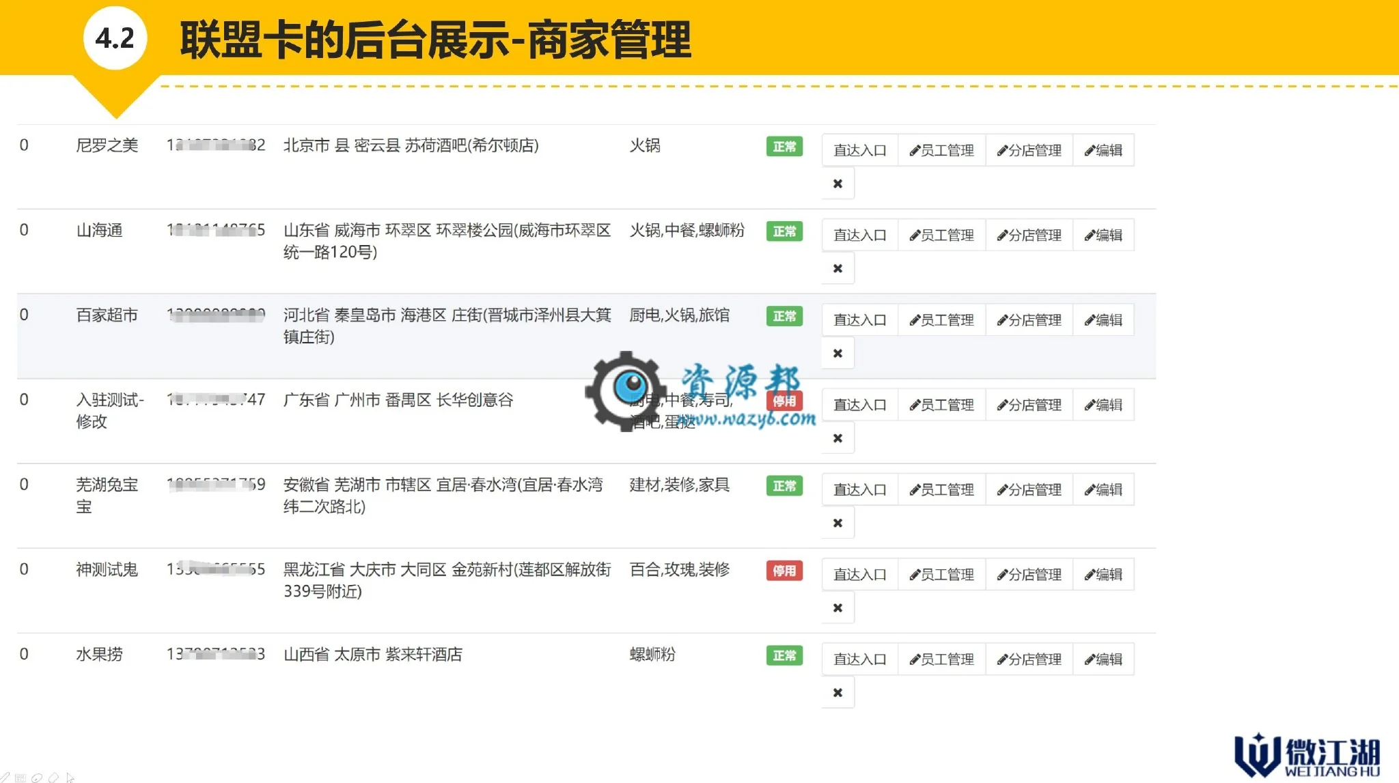The image size is (1399, 783).
Task: Edit 水果捞 merchant with 编辑
Action: click(x=1103, y=659)
